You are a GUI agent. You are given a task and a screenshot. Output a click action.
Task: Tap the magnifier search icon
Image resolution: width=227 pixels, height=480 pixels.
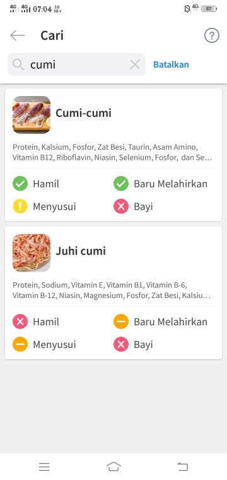click(x=18, y=64)
